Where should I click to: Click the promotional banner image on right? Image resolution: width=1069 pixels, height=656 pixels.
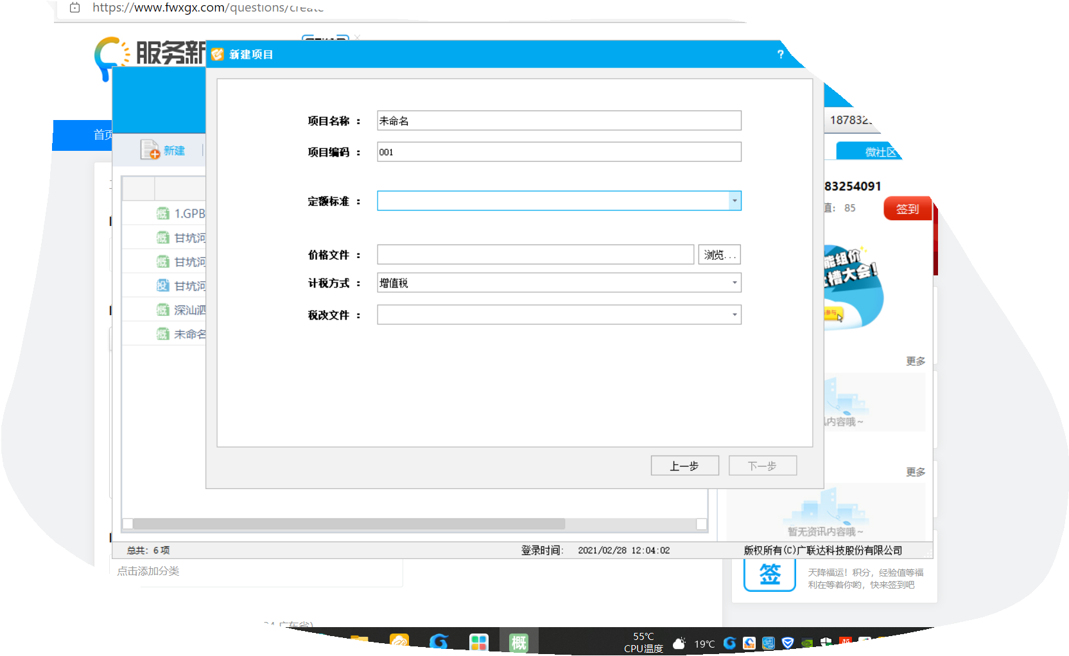click(853, 287)
